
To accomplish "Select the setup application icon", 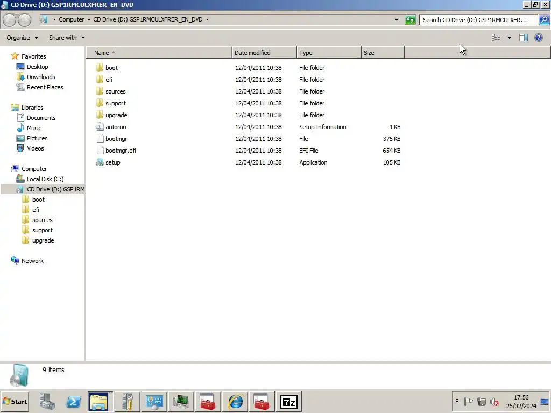I will click(x=100, y=162).
